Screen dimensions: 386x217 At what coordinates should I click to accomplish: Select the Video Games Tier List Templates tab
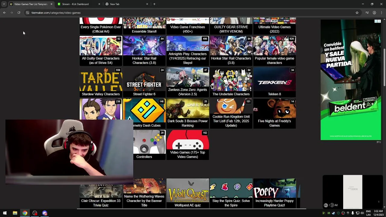31,4
